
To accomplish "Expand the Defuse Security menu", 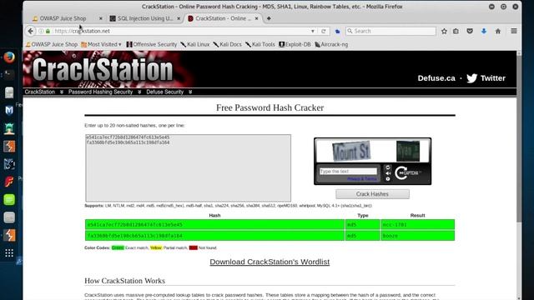I will tap(190, 92).
